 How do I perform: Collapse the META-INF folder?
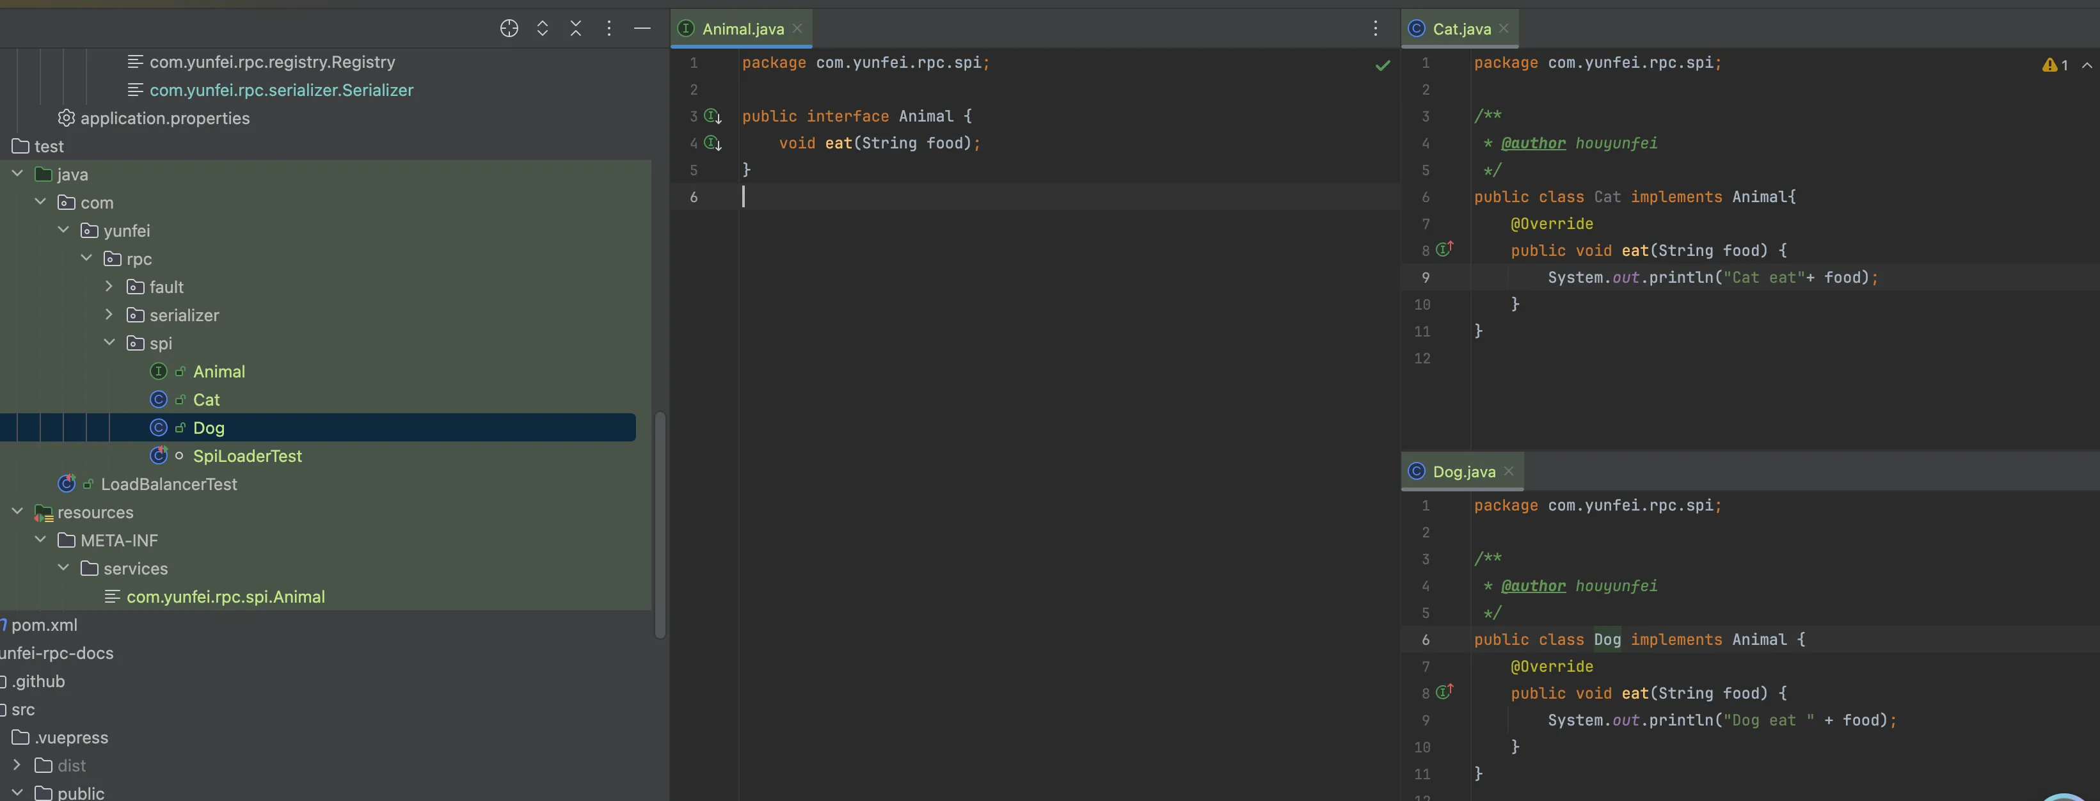40,540
